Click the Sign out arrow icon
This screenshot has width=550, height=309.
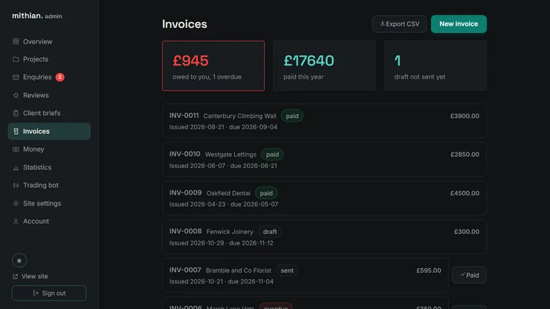point(35,293)
